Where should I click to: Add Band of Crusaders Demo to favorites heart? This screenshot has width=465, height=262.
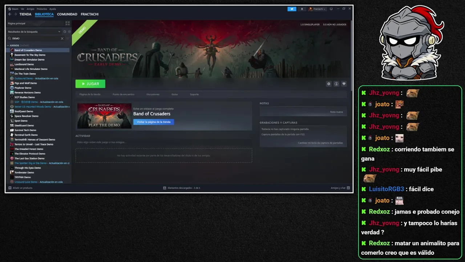point(344,84)
